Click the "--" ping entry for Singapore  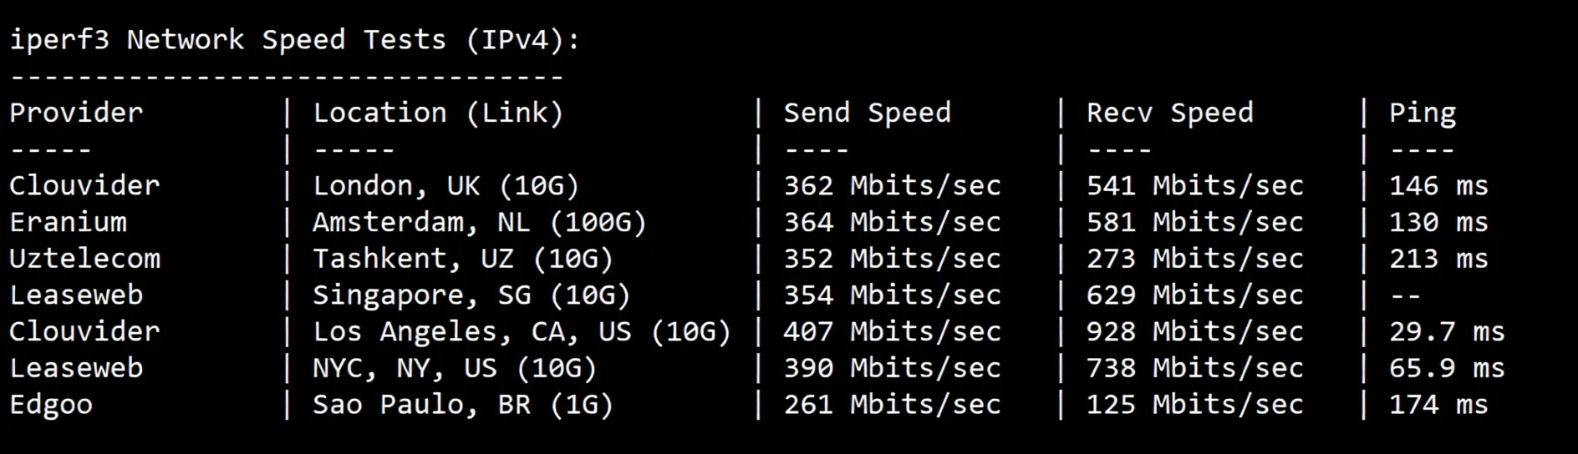click(x=1405, y=295)
